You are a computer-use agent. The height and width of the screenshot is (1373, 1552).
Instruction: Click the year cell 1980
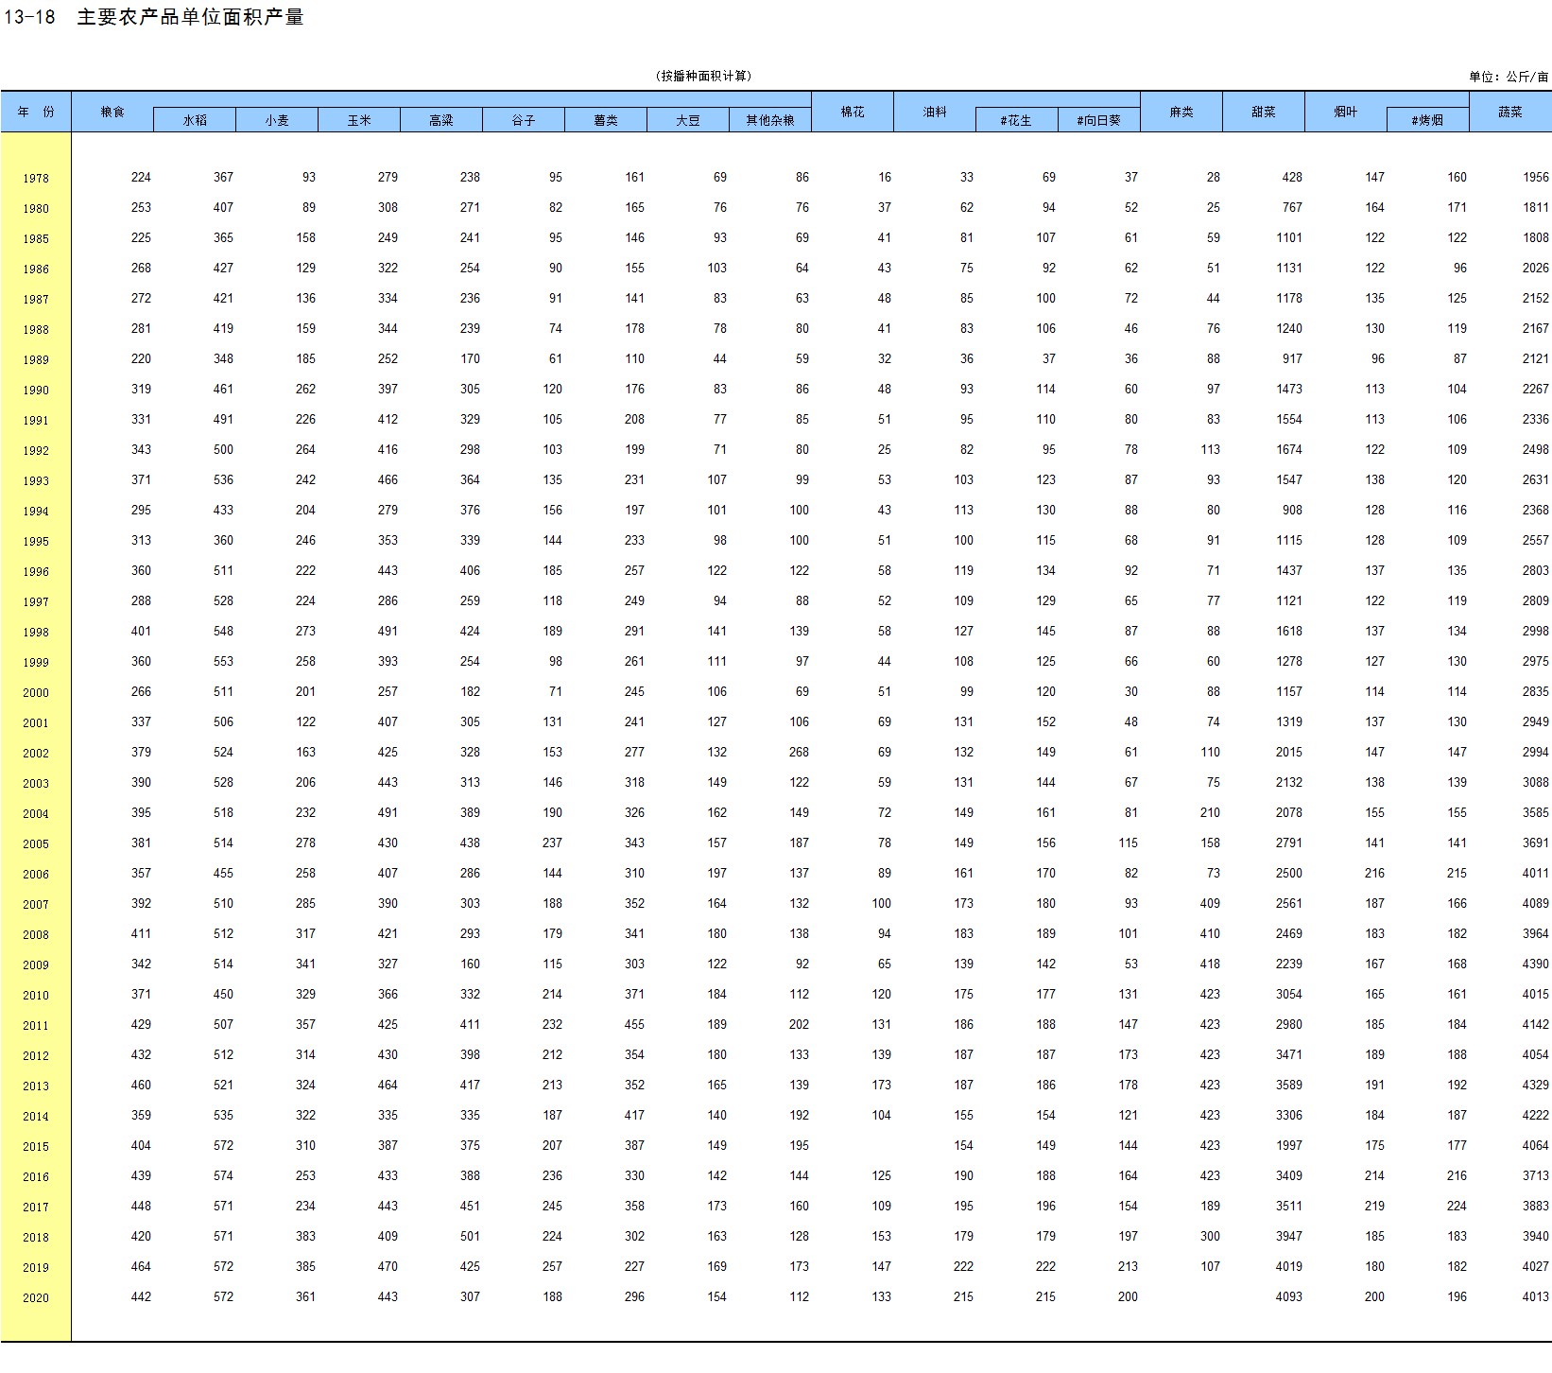36,208
